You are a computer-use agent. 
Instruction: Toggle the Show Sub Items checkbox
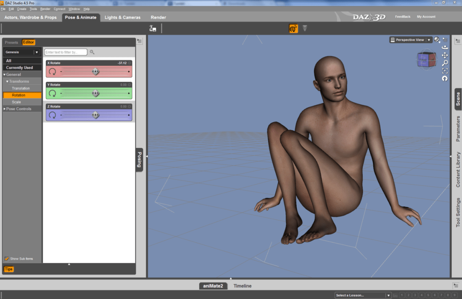(x=7, y=259)
